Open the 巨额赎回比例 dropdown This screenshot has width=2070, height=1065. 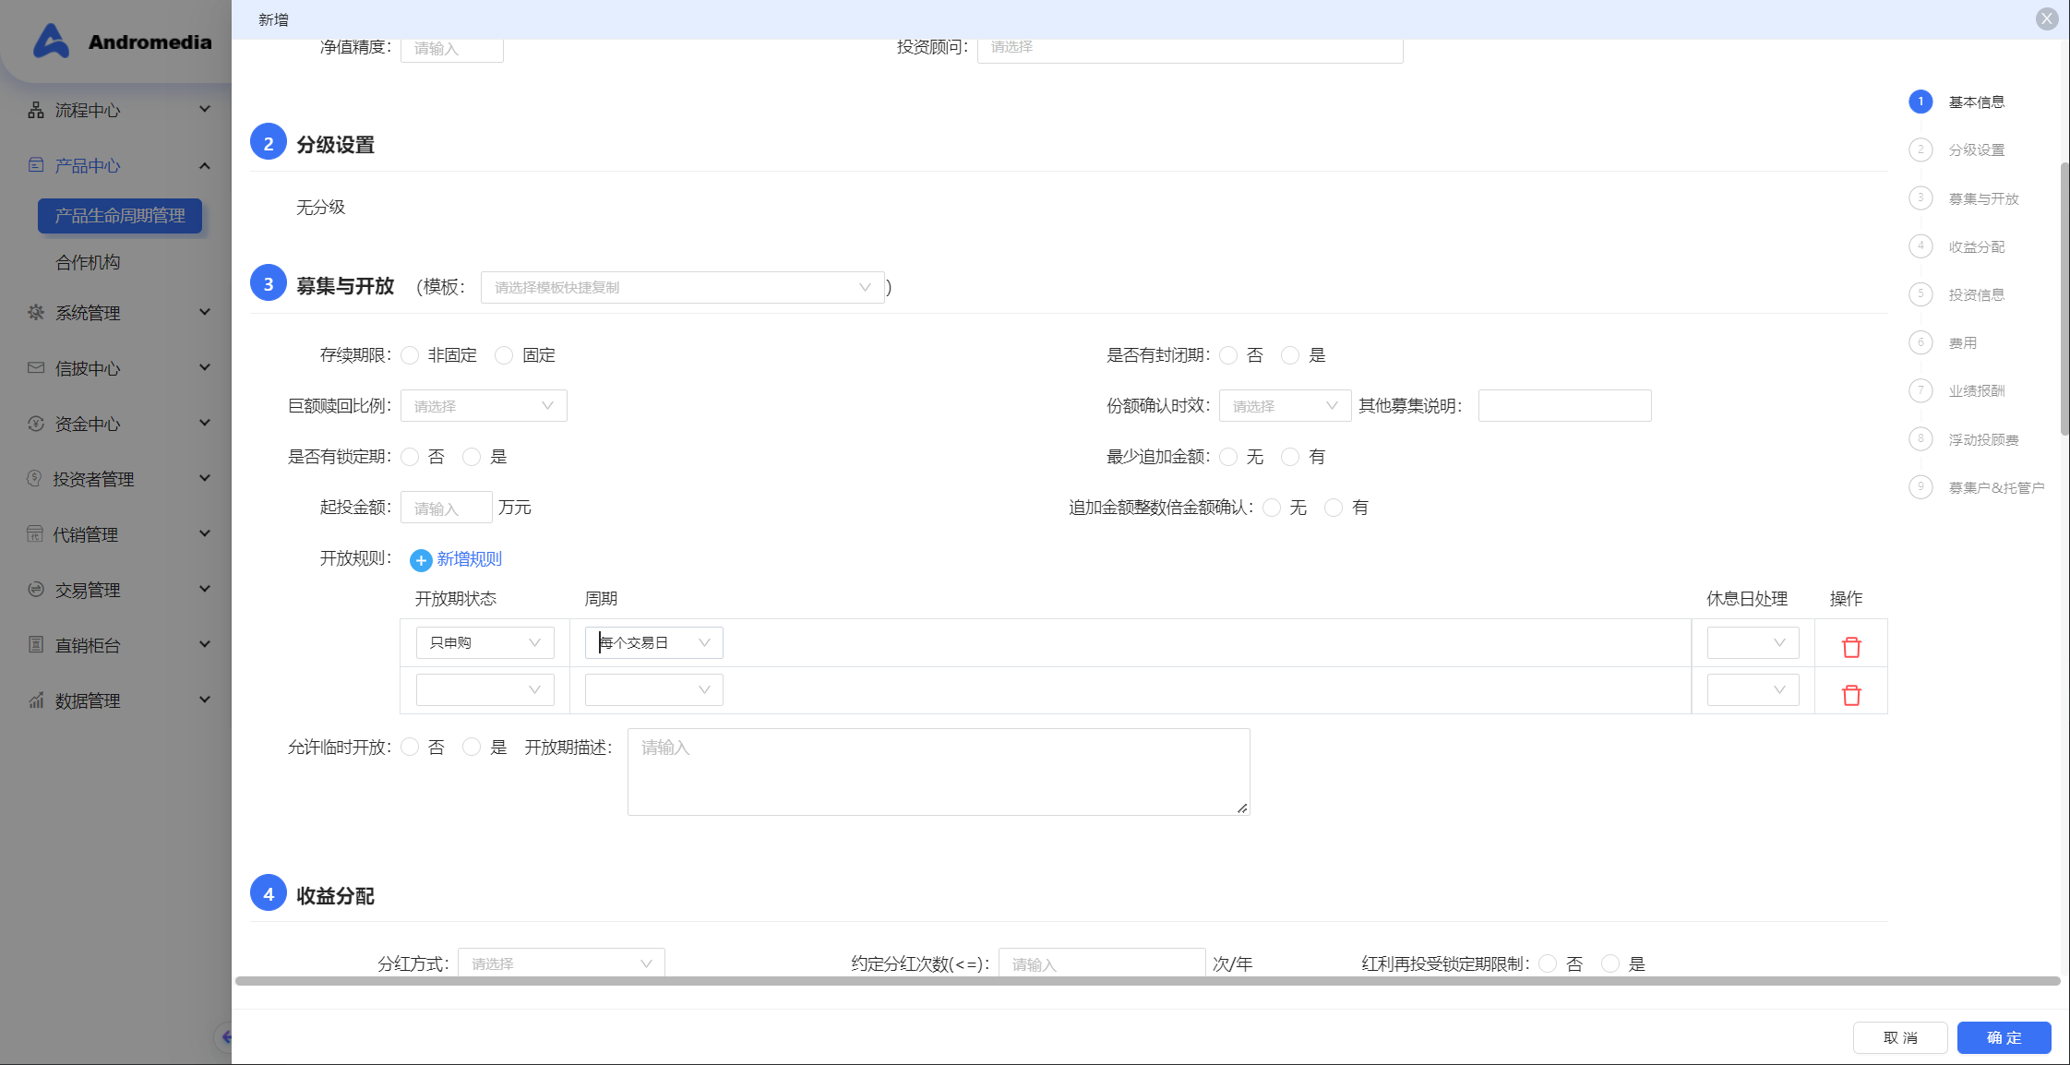[x=484, y=406]
